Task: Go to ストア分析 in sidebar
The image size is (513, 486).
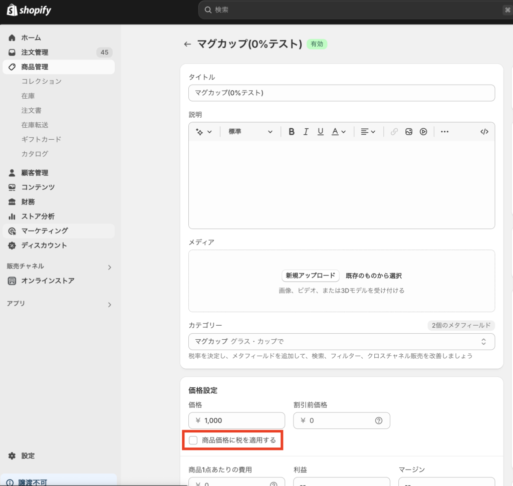Action: coord(38,216)
